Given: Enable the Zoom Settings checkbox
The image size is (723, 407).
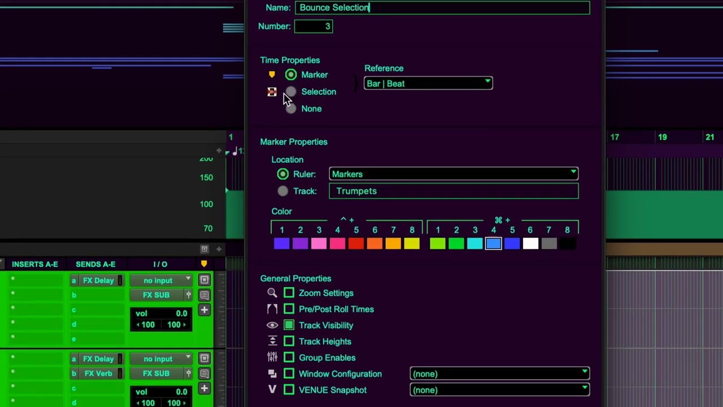Looking at the screenshot, I should [x=289, y=293].
